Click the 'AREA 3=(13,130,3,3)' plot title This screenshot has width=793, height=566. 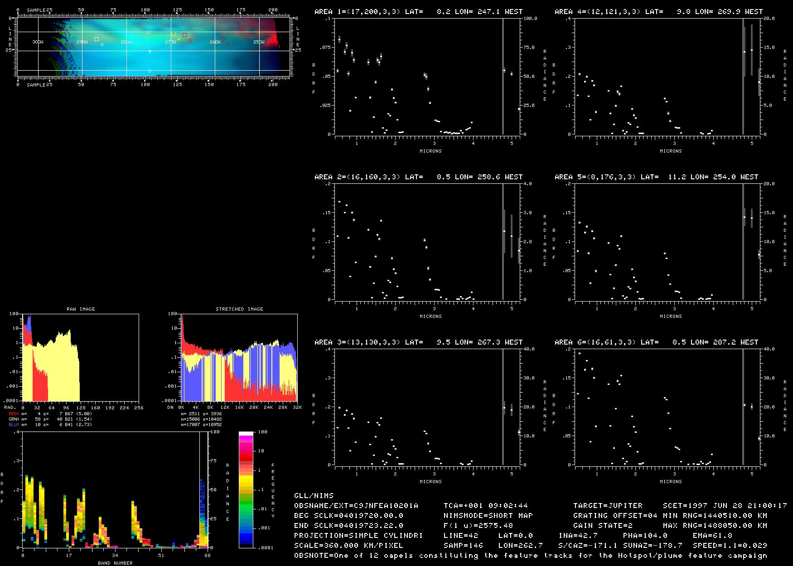(x=418, y=342)
